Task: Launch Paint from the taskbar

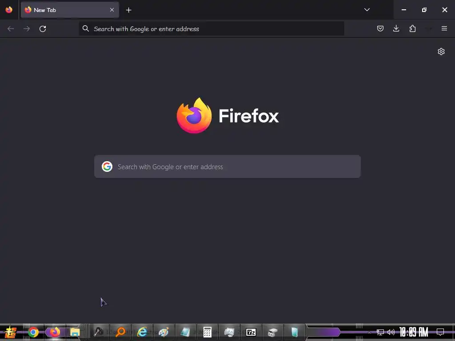Action: [x=164, y=332]
